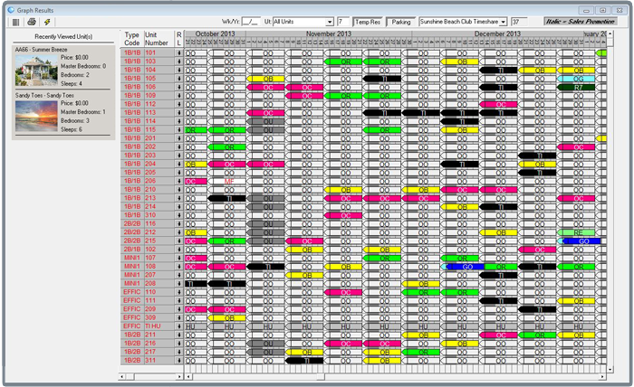Image resolution: width=634 pixels, height=387 pixels.
Task: Select unit number 204 row
Action: pyautogui.click(x=158, y=164)
